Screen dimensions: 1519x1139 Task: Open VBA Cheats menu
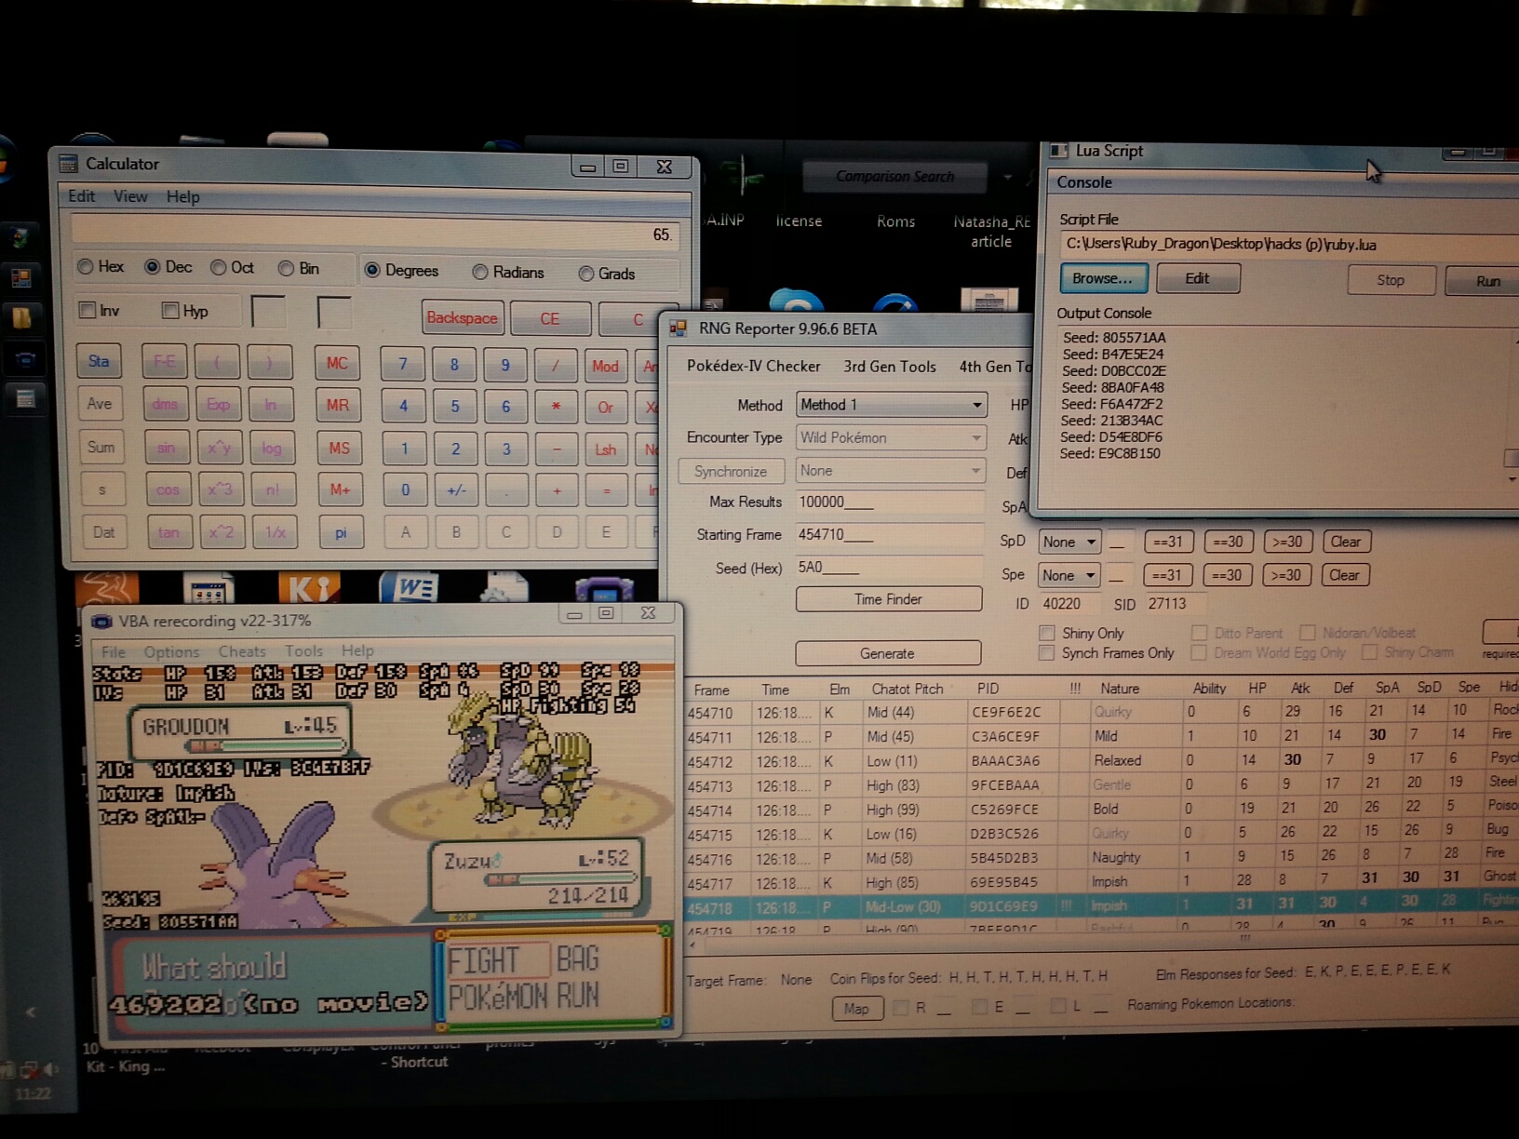point(242,651)
